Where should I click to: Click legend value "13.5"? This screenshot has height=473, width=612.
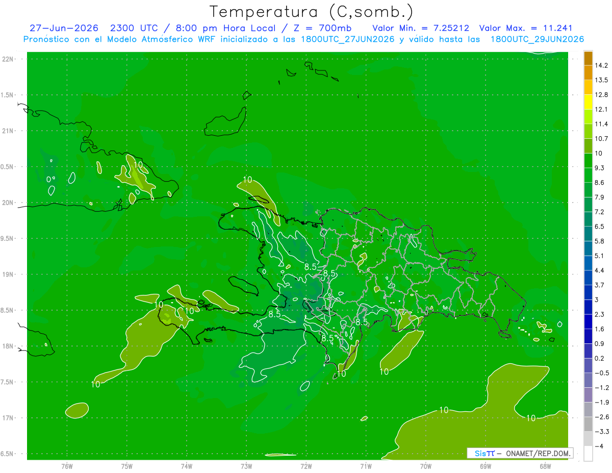coord(602,80)
